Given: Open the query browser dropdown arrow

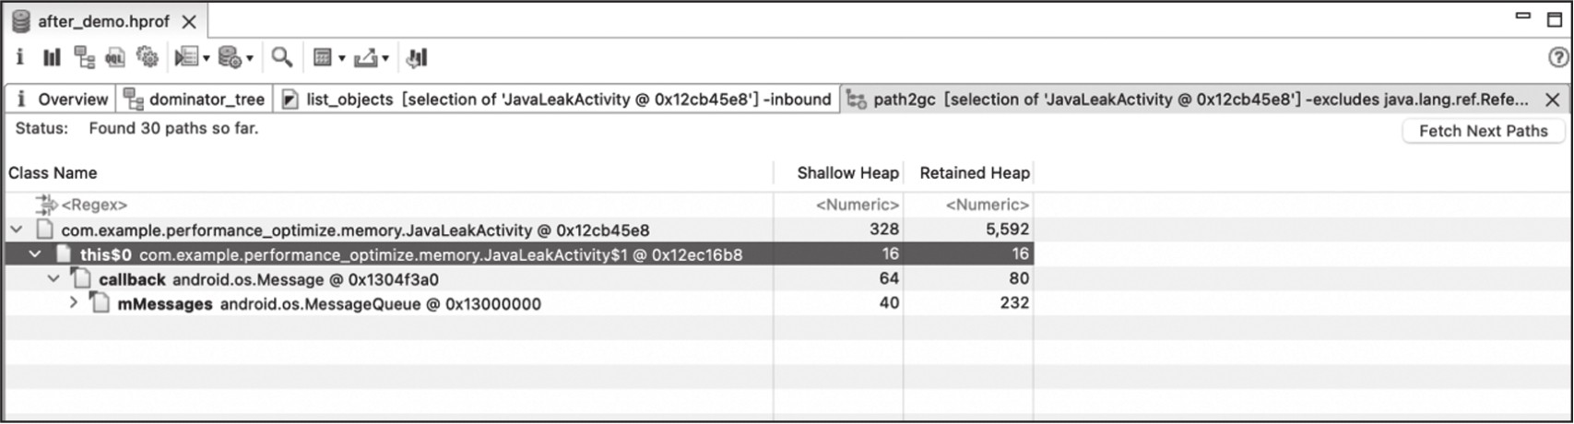Looking at the screenshot, I should 250,59.
